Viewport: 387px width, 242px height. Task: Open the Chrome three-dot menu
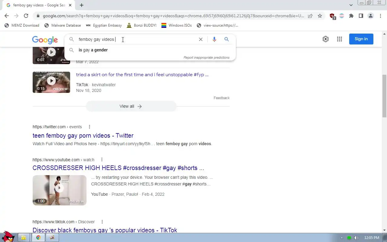380,16
